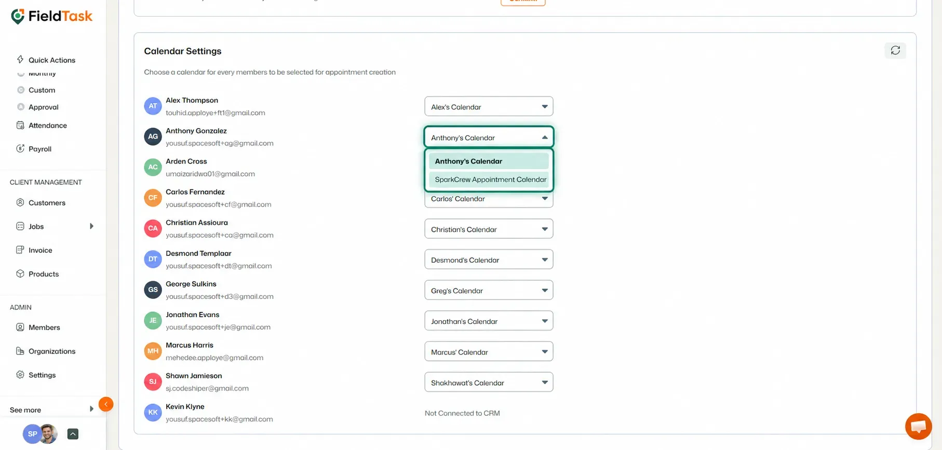Click the Quick Actions lightning icon

tap(20, 59)
